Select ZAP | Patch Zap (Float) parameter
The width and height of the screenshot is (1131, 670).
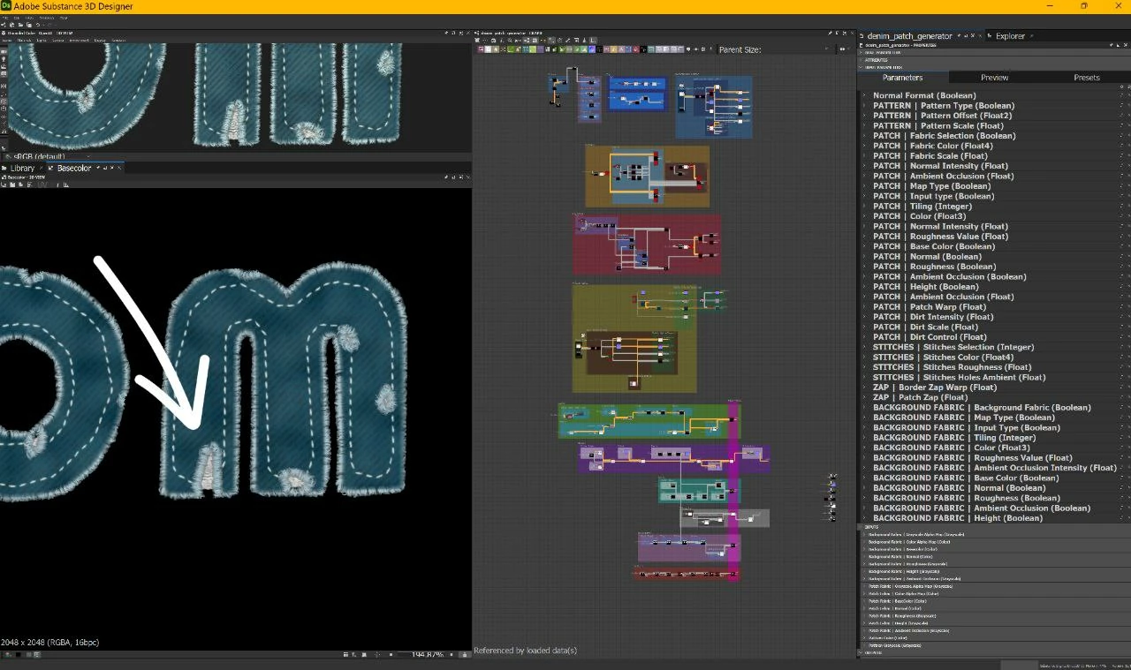tap(920, 397)
